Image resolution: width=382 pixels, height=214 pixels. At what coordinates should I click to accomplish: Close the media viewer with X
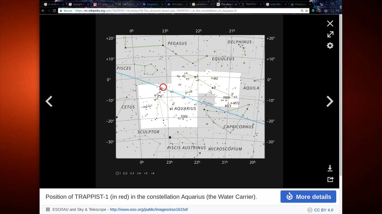(330, 23)
